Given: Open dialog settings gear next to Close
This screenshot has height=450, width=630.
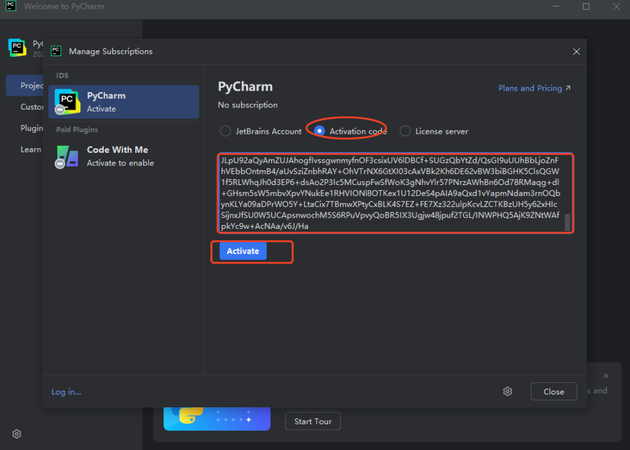Looking at the screenshot, I should tap(508, 391).
